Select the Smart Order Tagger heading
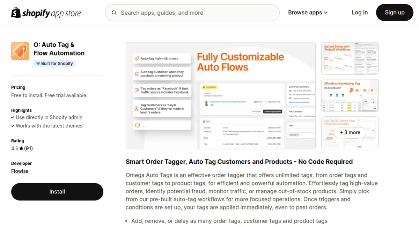This screenshot has height=227, width=419. (239, 162)
